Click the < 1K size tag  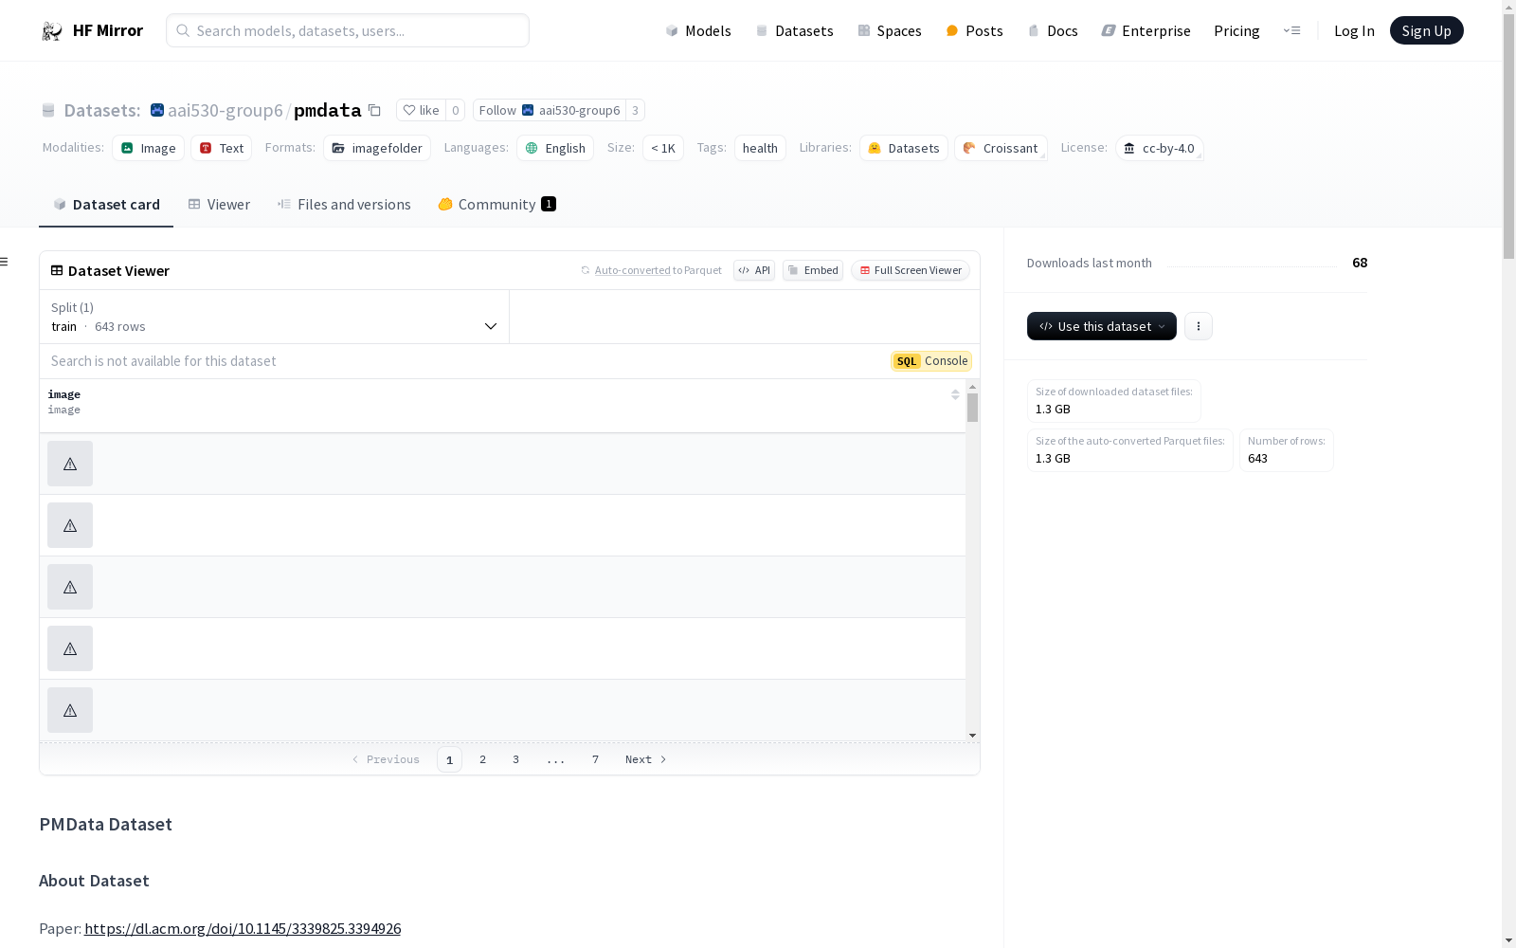[x=663, y=148]
